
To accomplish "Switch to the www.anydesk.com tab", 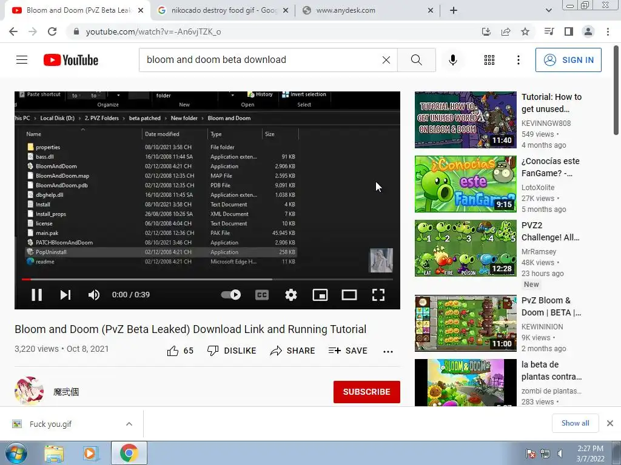I will click(367, 10).
